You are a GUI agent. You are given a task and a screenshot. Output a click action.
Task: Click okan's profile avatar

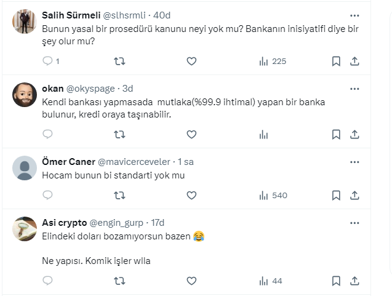(x=25, y=94)
